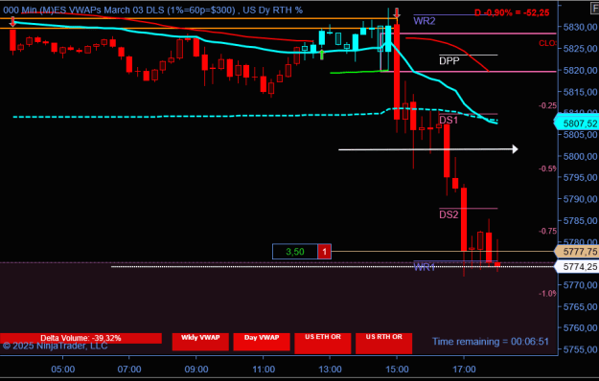This screenshot has height=381, width=599.
Task: Click the 09:00 time axis label
Action: (196, 370)
